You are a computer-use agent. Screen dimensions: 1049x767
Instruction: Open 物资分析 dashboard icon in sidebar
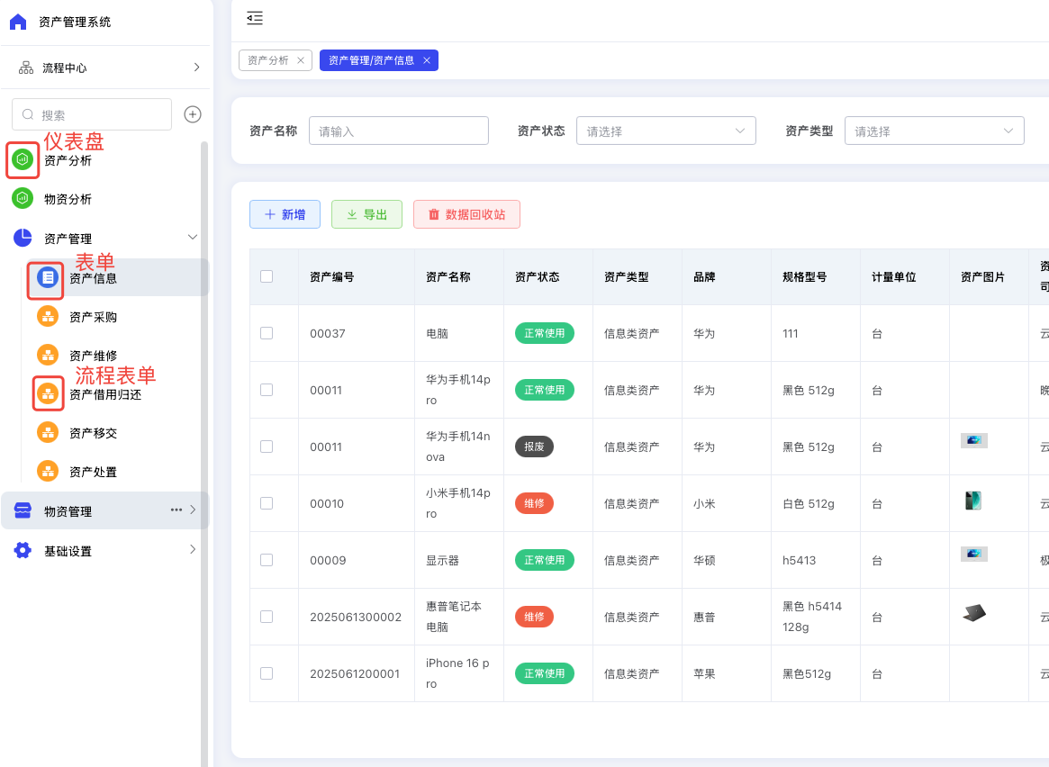coord(23,199)
